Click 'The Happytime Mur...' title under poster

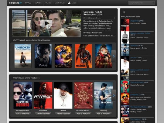23,111
